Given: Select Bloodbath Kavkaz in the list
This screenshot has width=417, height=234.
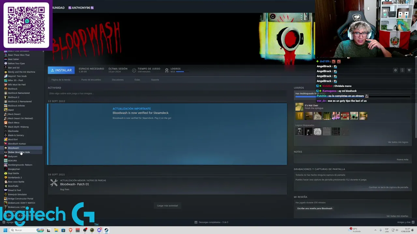Looking at the screenshot, I should (17, 144).
